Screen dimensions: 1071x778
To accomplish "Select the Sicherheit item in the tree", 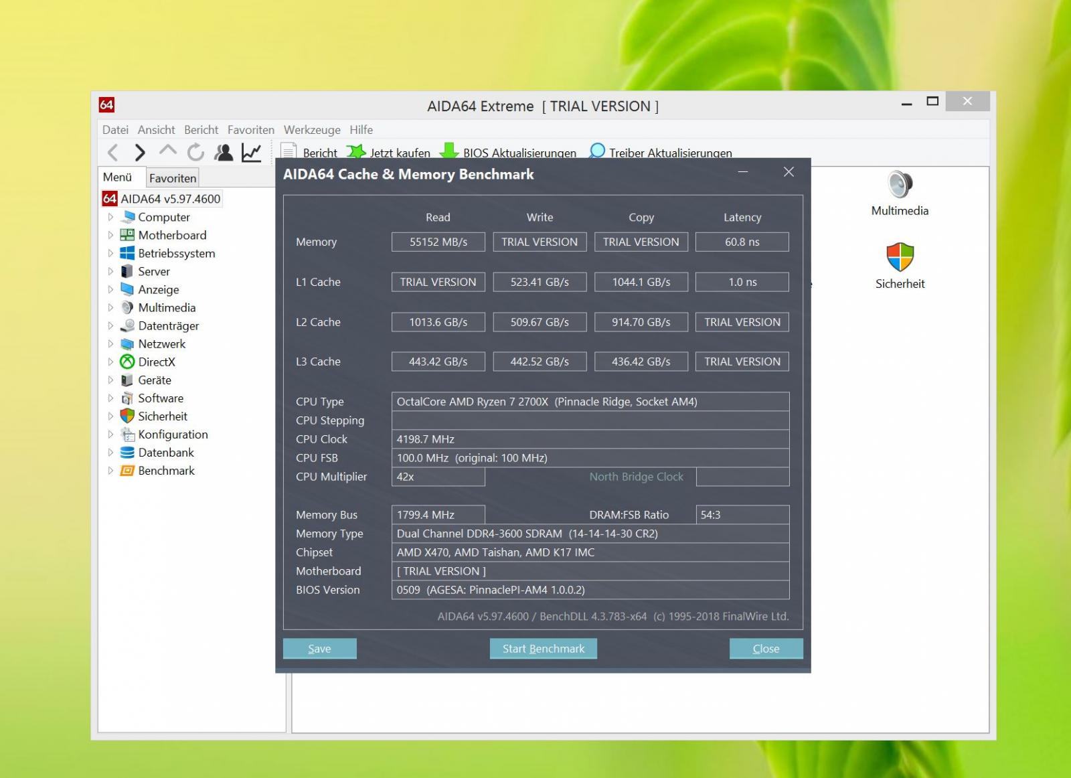I will point(163,416).
